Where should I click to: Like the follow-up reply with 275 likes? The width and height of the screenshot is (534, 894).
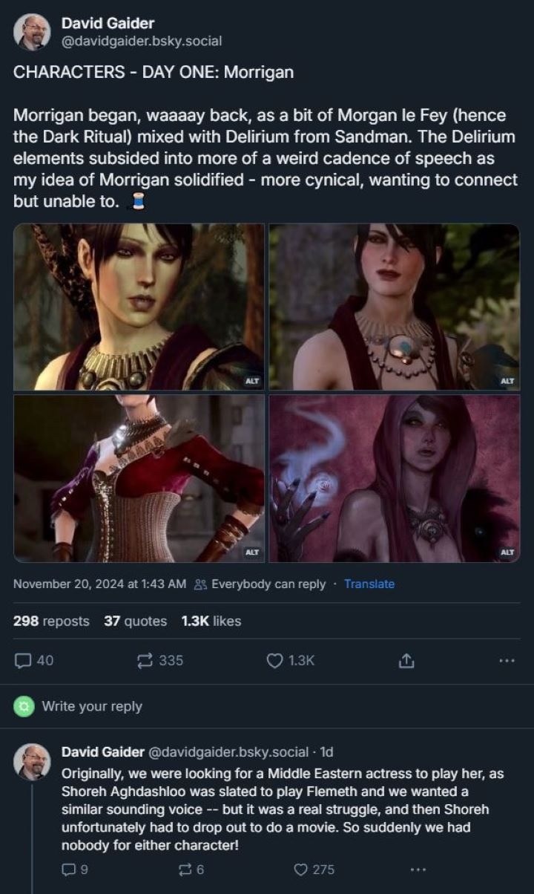tap(301, 869)
